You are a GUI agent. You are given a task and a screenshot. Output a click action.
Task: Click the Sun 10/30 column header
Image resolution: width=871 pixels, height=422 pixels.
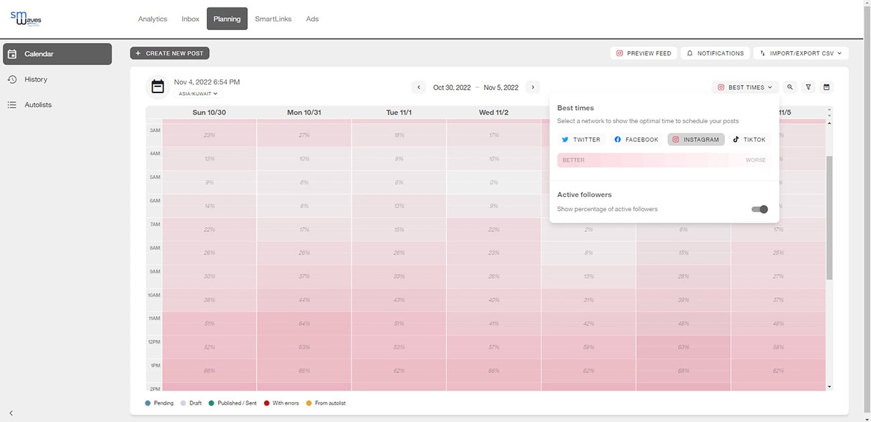click(209, 113)
